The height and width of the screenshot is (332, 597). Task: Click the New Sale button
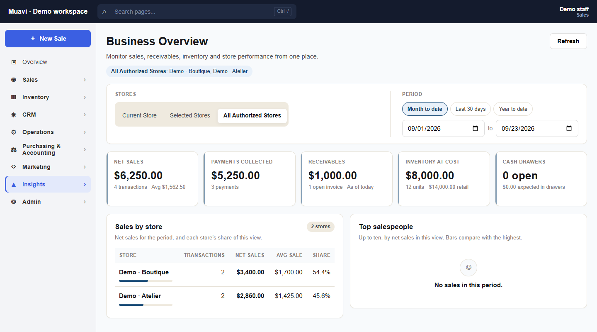pos(48,39)
